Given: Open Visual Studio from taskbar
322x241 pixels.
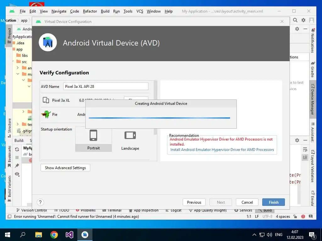Looking at the screenshot, I should coord(69,234).
